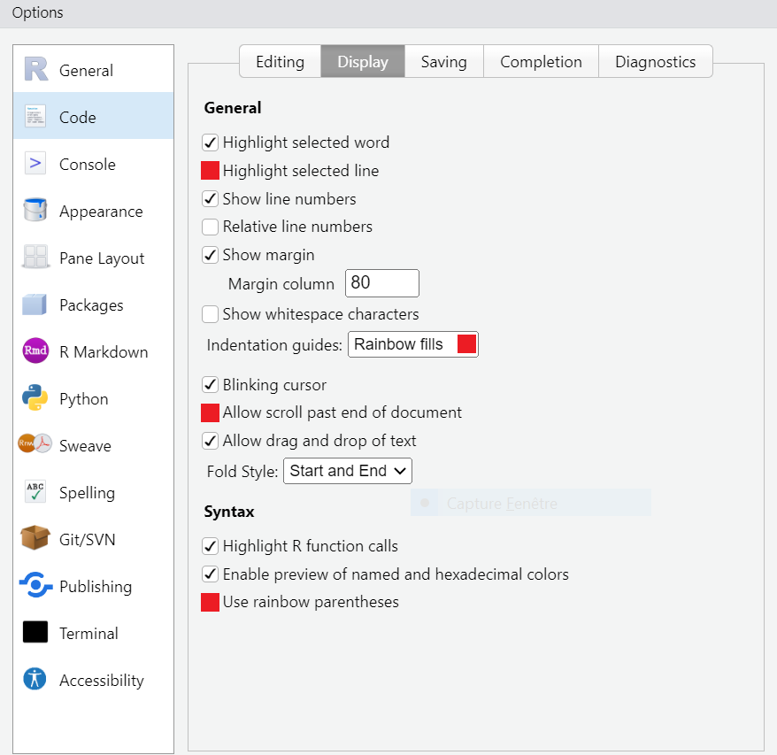Open the Indentation guides dropdown
Viewport: 777px width, 755px height.
coord(412,344)
